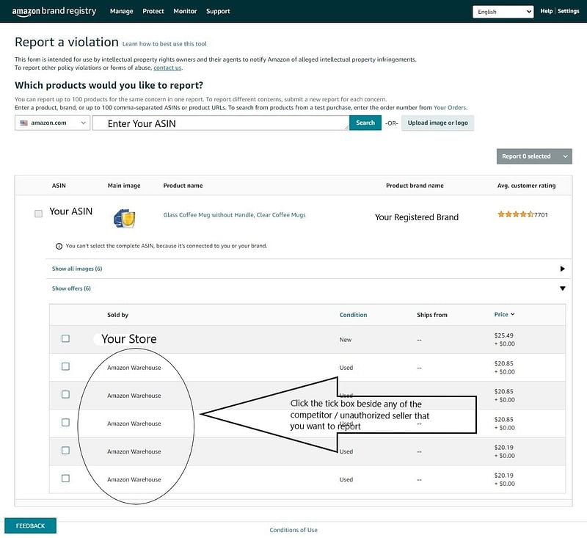
Task: Expand the Report selected dropdown chevron
Action: pyautogui.click(x=565, y=156)
